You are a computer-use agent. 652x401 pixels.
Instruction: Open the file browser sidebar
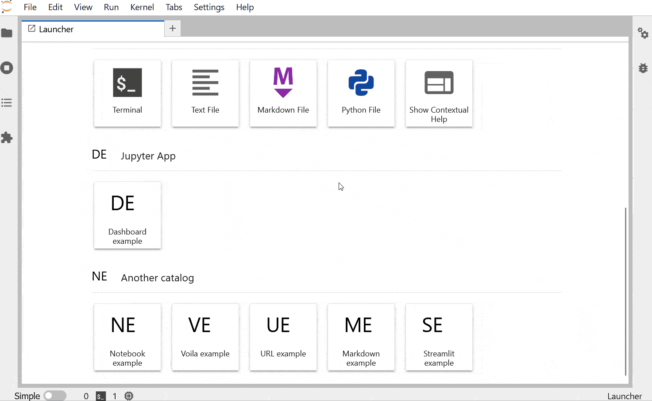[x=7, y=33]
